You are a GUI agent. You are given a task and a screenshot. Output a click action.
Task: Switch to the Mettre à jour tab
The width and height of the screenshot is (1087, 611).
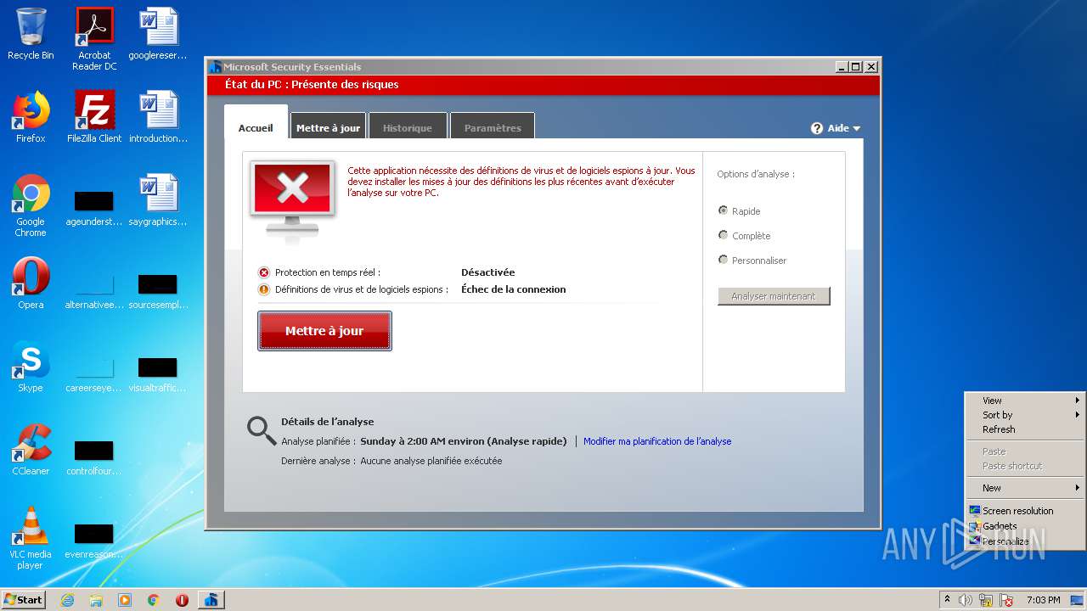(x=328, y=128)
